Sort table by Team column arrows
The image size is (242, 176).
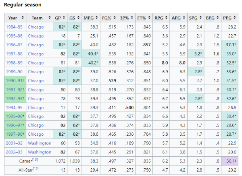[x=50, y=18]
